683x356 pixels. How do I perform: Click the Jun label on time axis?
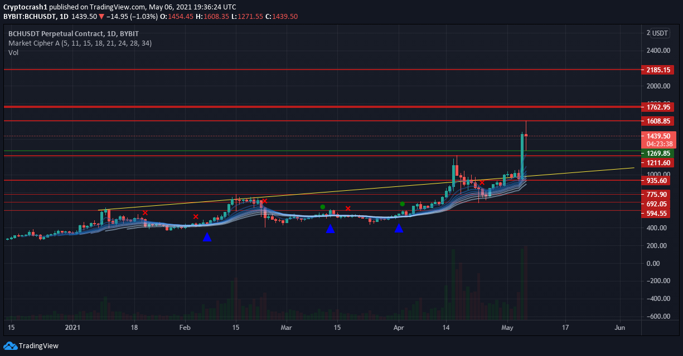619,328
